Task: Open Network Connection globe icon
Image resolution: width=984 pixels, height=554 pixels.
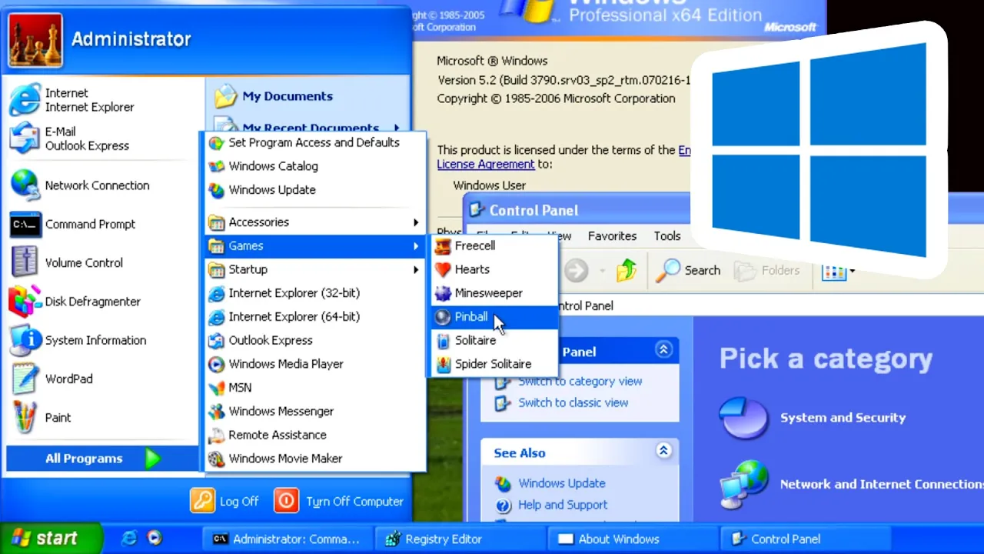Action: coord(25,185)
